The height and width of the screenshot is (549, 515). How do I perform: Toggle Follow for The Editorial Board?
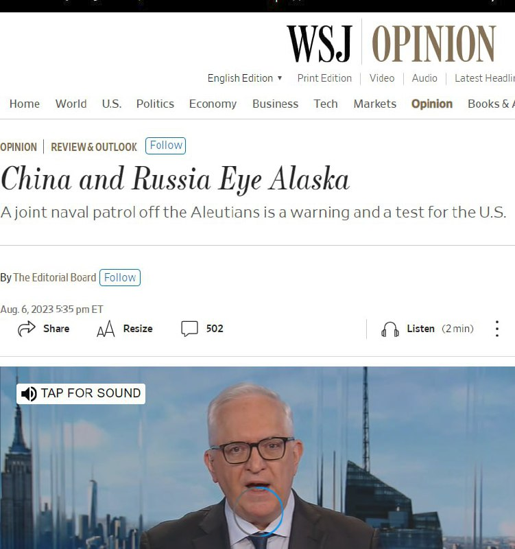coord(119,278)
